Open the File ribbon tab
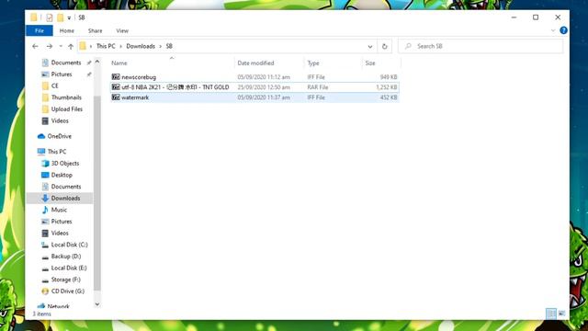Screen dimensions: 588x331 point(40,30)
